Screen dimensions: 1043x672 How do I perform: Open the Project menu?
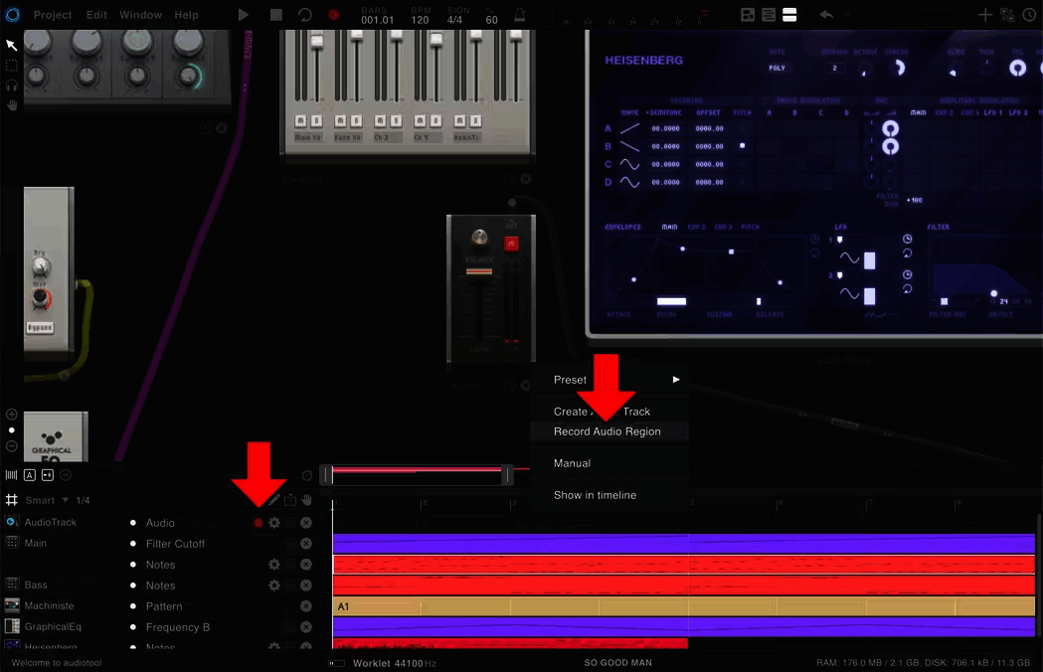pos(53,15)
